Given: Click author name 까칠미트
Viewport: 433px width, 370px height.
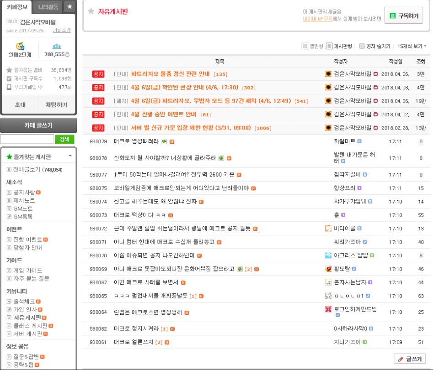Looking at the screenshot, I should [345, 141].
